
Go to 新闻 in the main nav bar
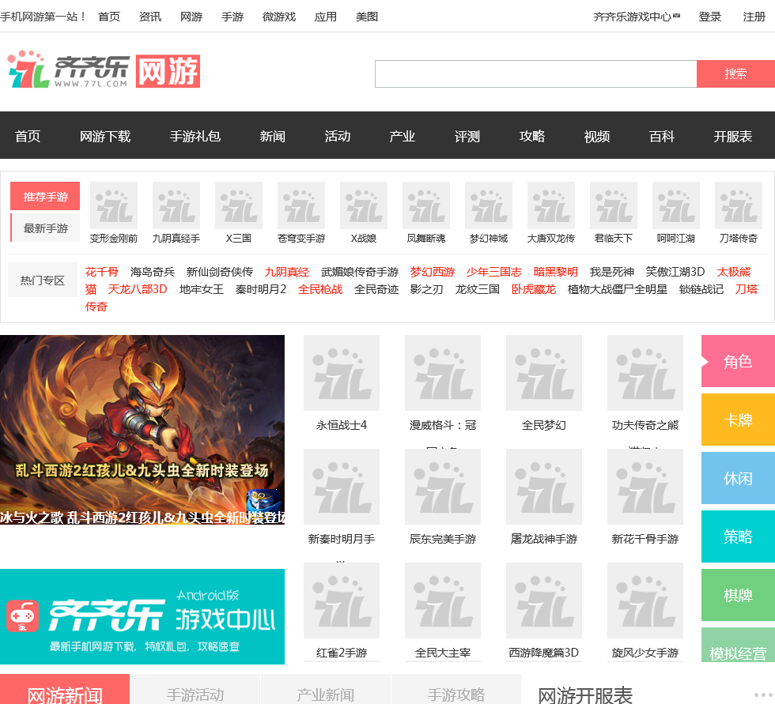[x=272, y=136]
